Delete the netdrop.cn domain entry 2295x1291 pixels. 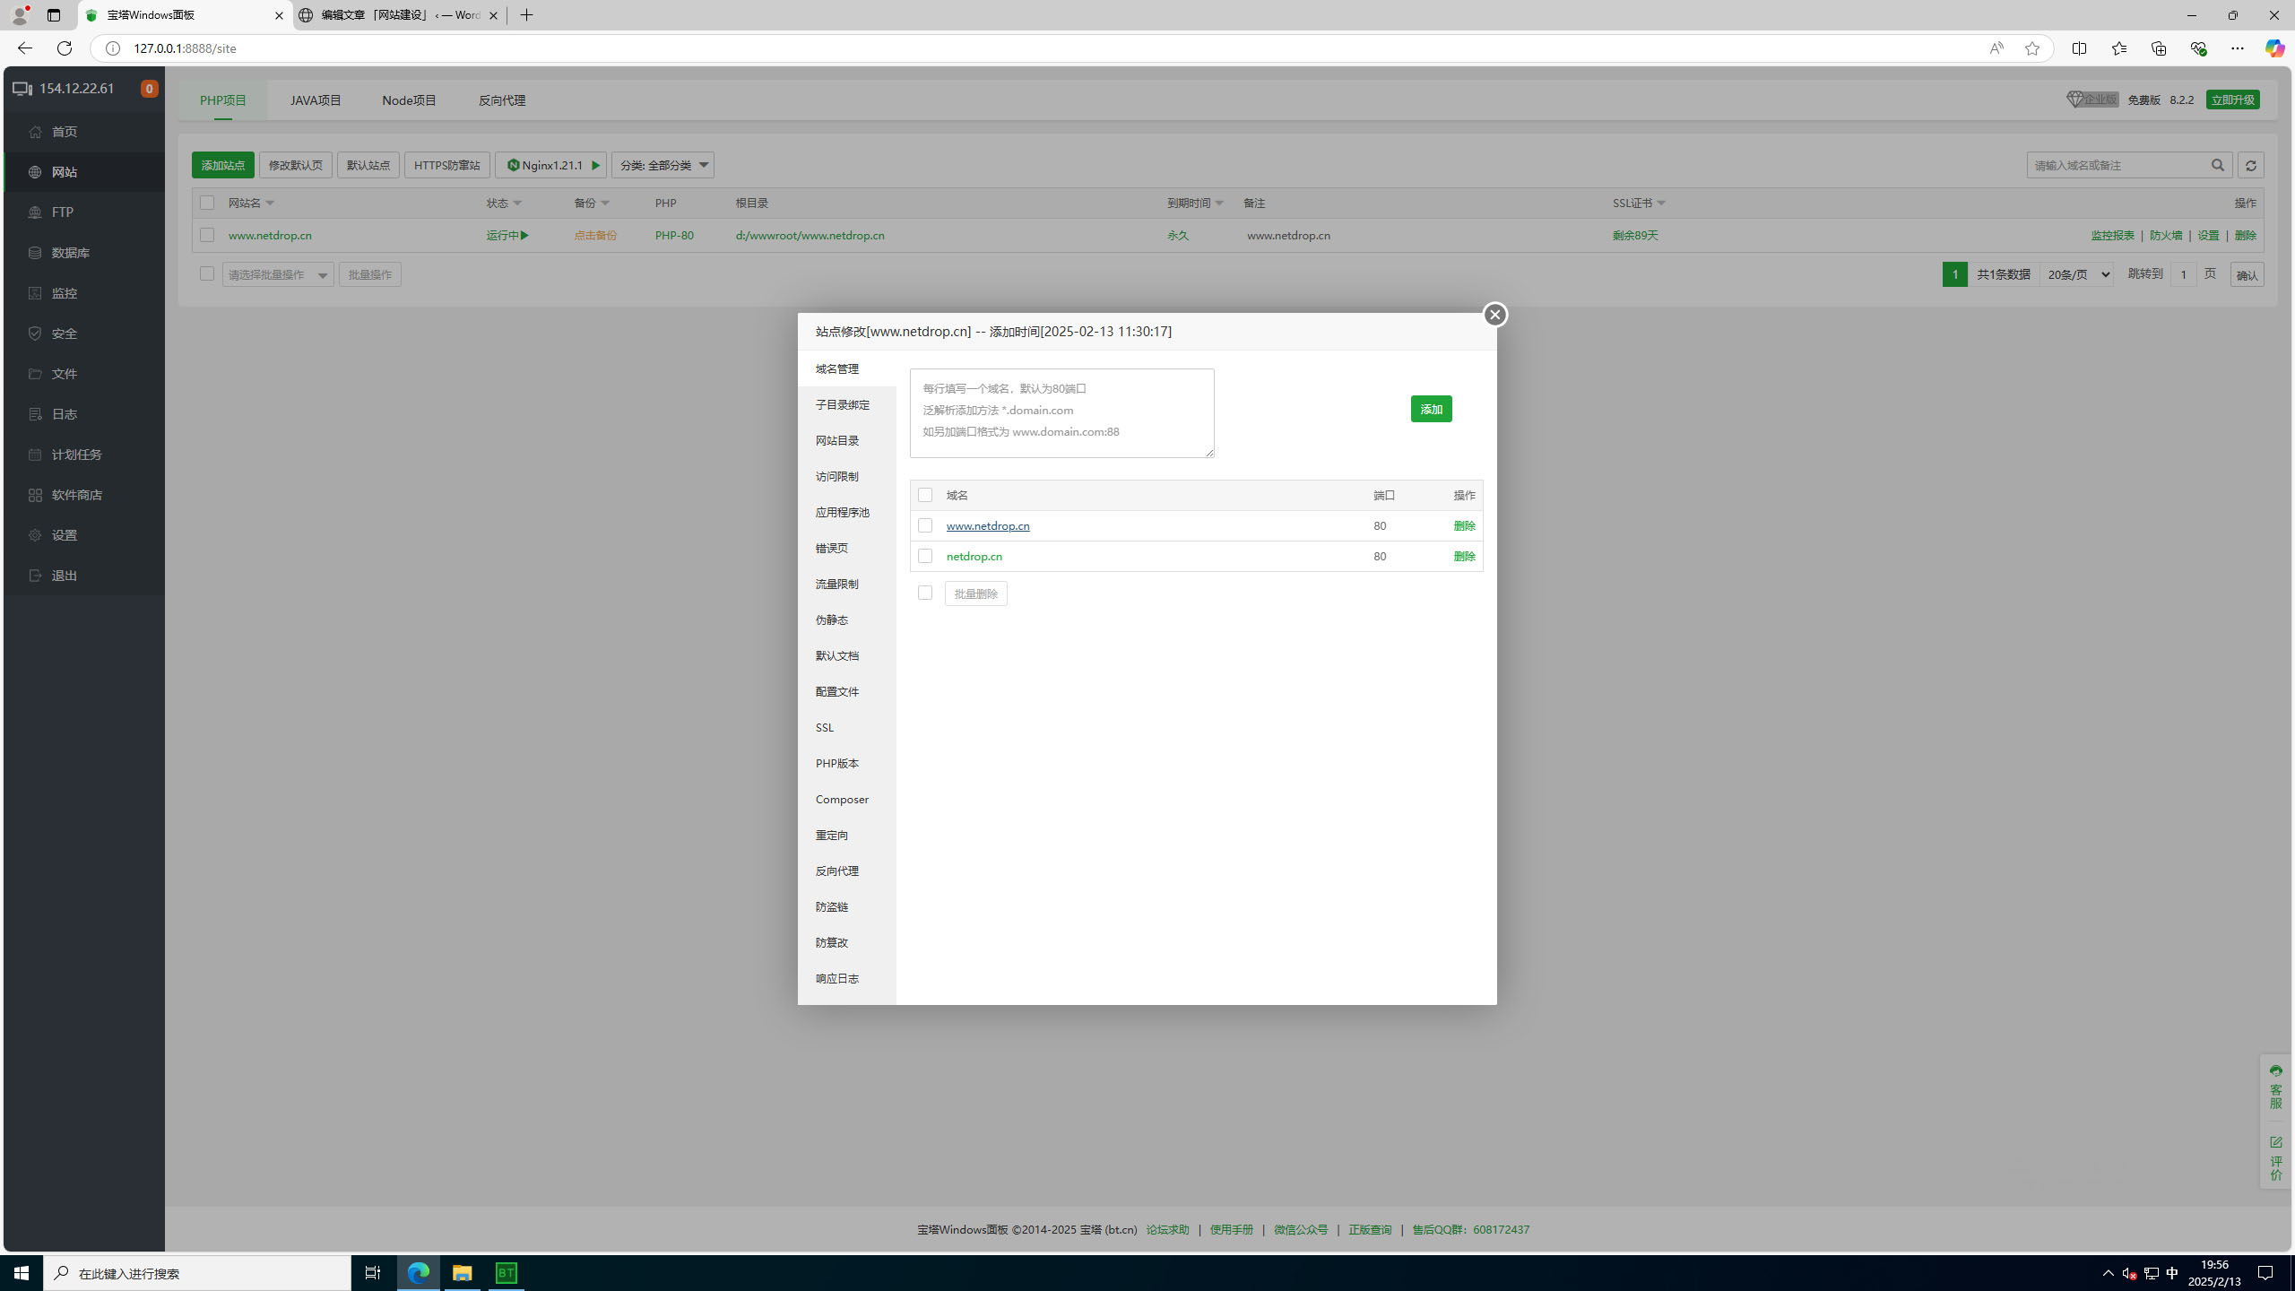[1464, 556]
